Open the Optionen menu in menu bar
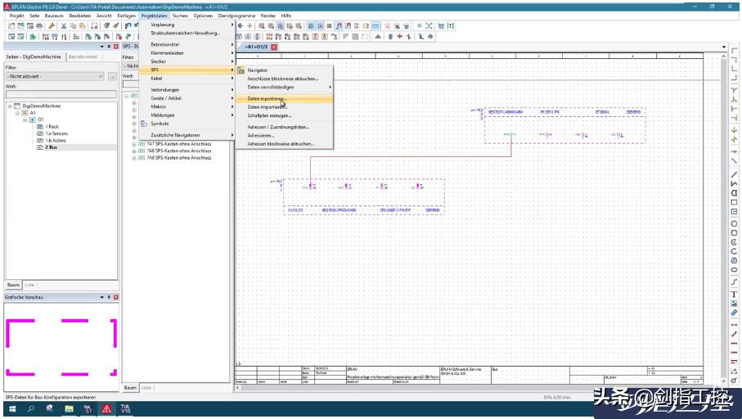The image size is (742, 419). 203,16
